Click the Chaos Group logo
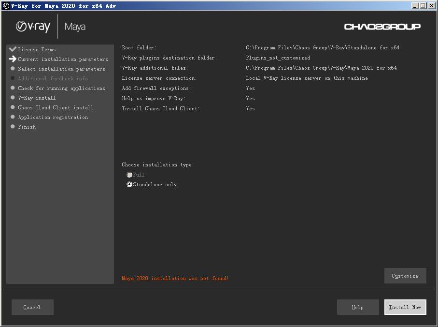Viewport: 438px width, 327px height. tap(382, 27)
